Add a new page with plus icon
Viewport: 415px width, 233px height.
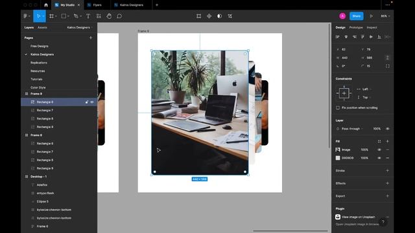click(x=91, y=38)
